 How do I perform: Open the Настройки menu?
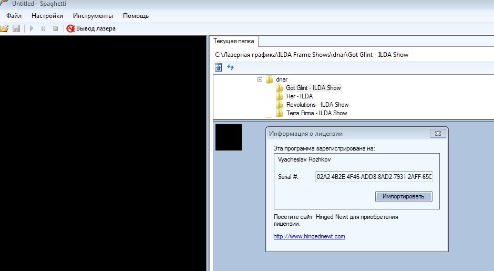coord(47,16)
